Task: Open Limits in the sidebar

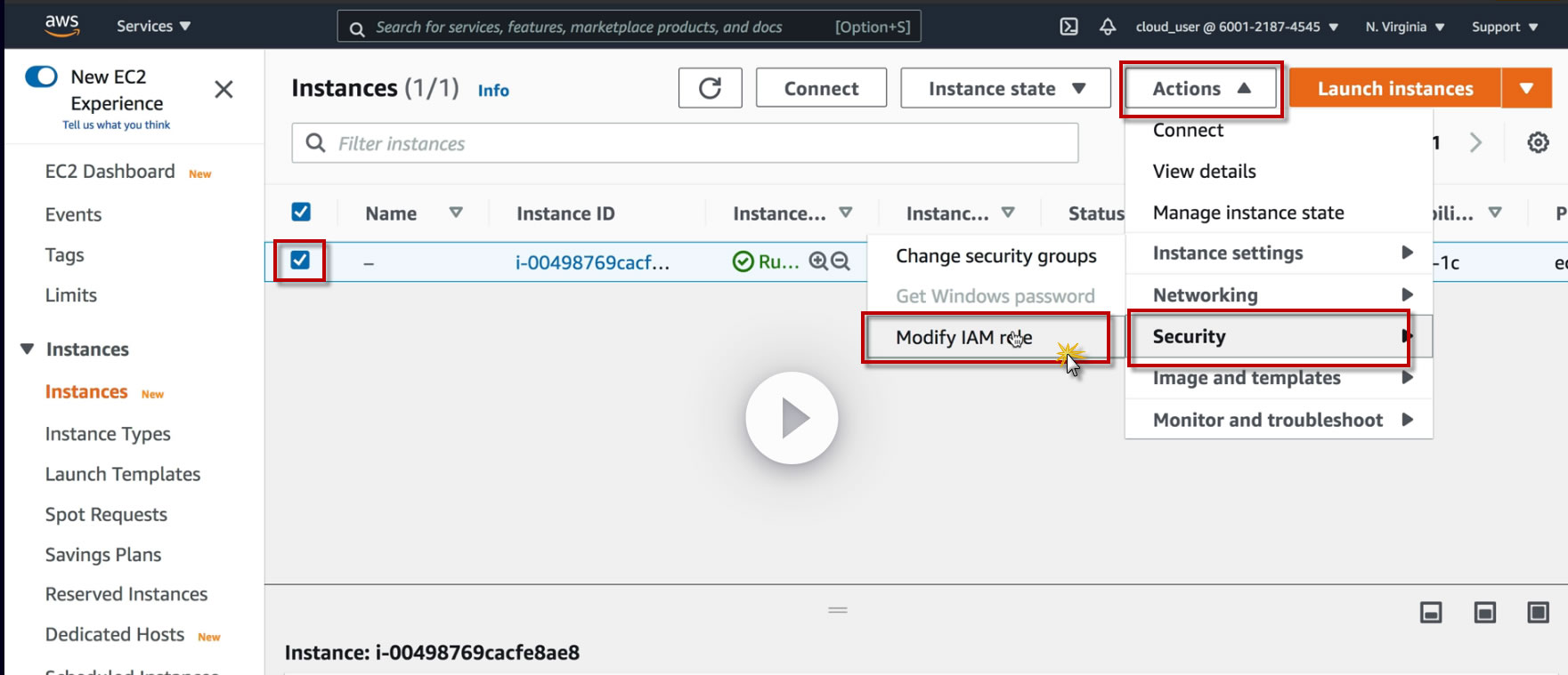Action: (70, 295)
